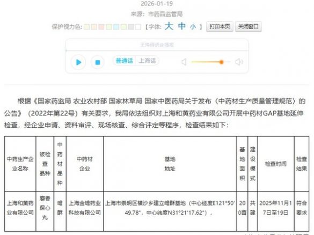The image size is (314, 235).
Task: Click table header 中药生产企业名称
Action: click(20, 164)
